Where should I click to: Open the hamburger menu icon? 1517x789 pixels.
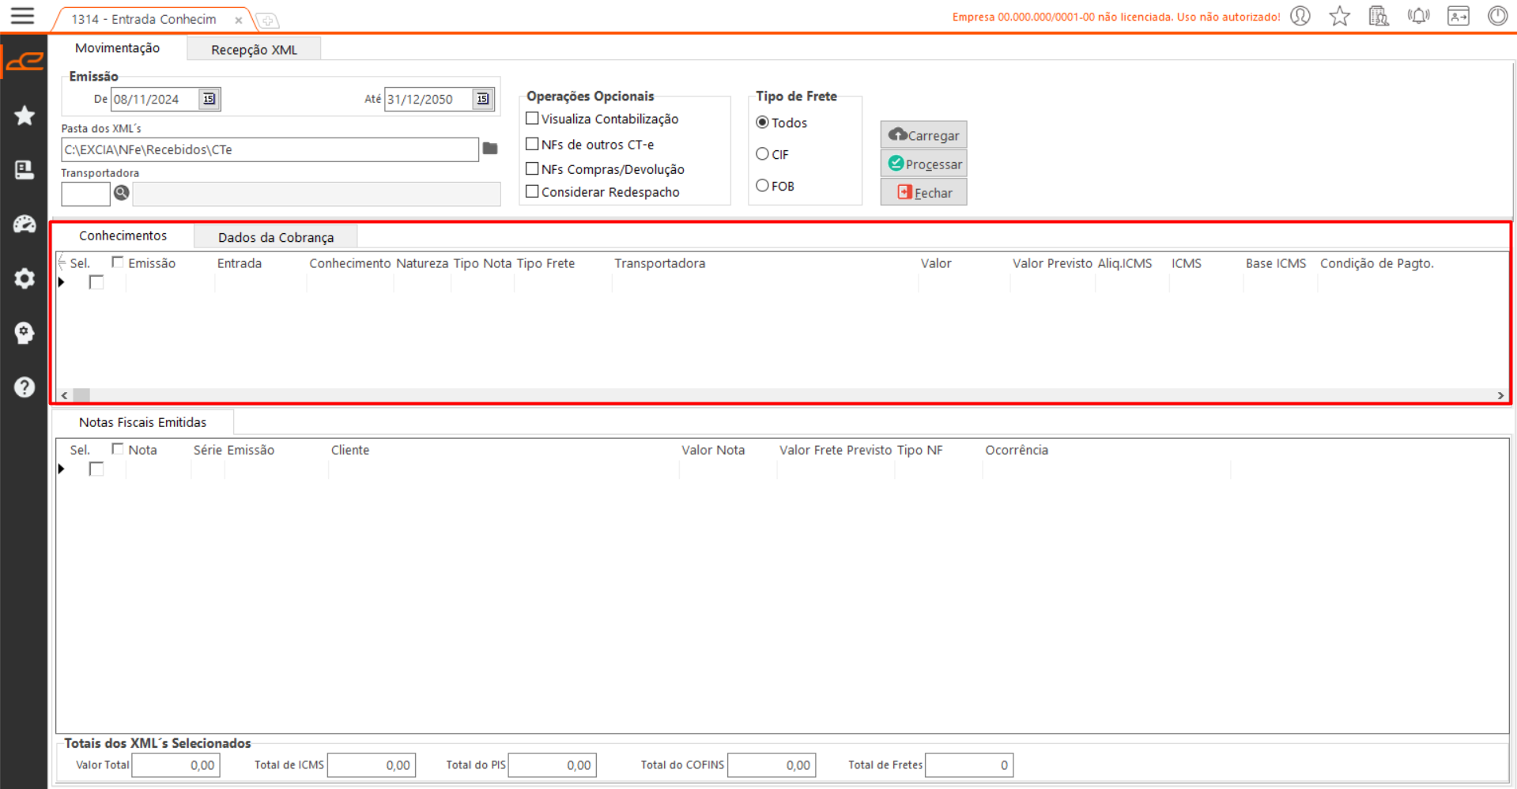[x=22, y=16]
